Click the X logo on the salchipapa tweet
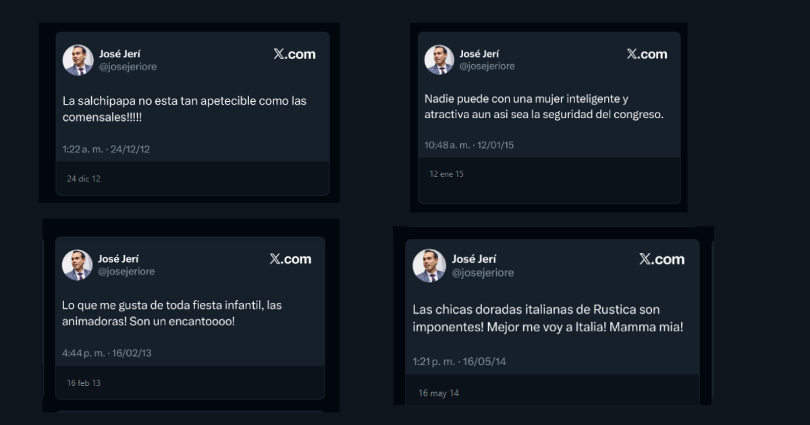 pyautogui.click(x=293, y=53)
